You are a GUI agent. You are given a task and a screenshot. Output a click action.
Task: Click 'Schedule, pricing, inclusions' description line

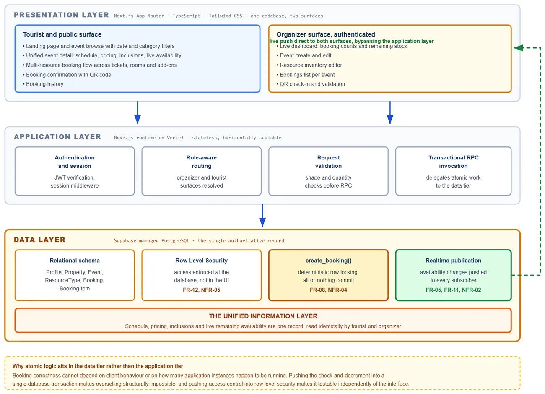pyautogui.click(x=263, y=326)
